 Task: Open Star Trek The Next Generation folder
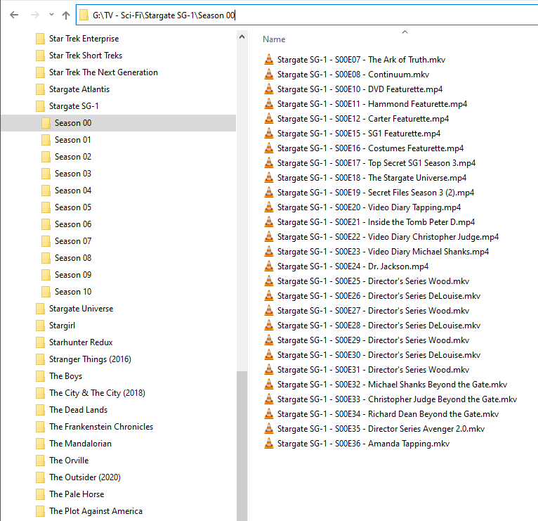[x=103, y=72]
